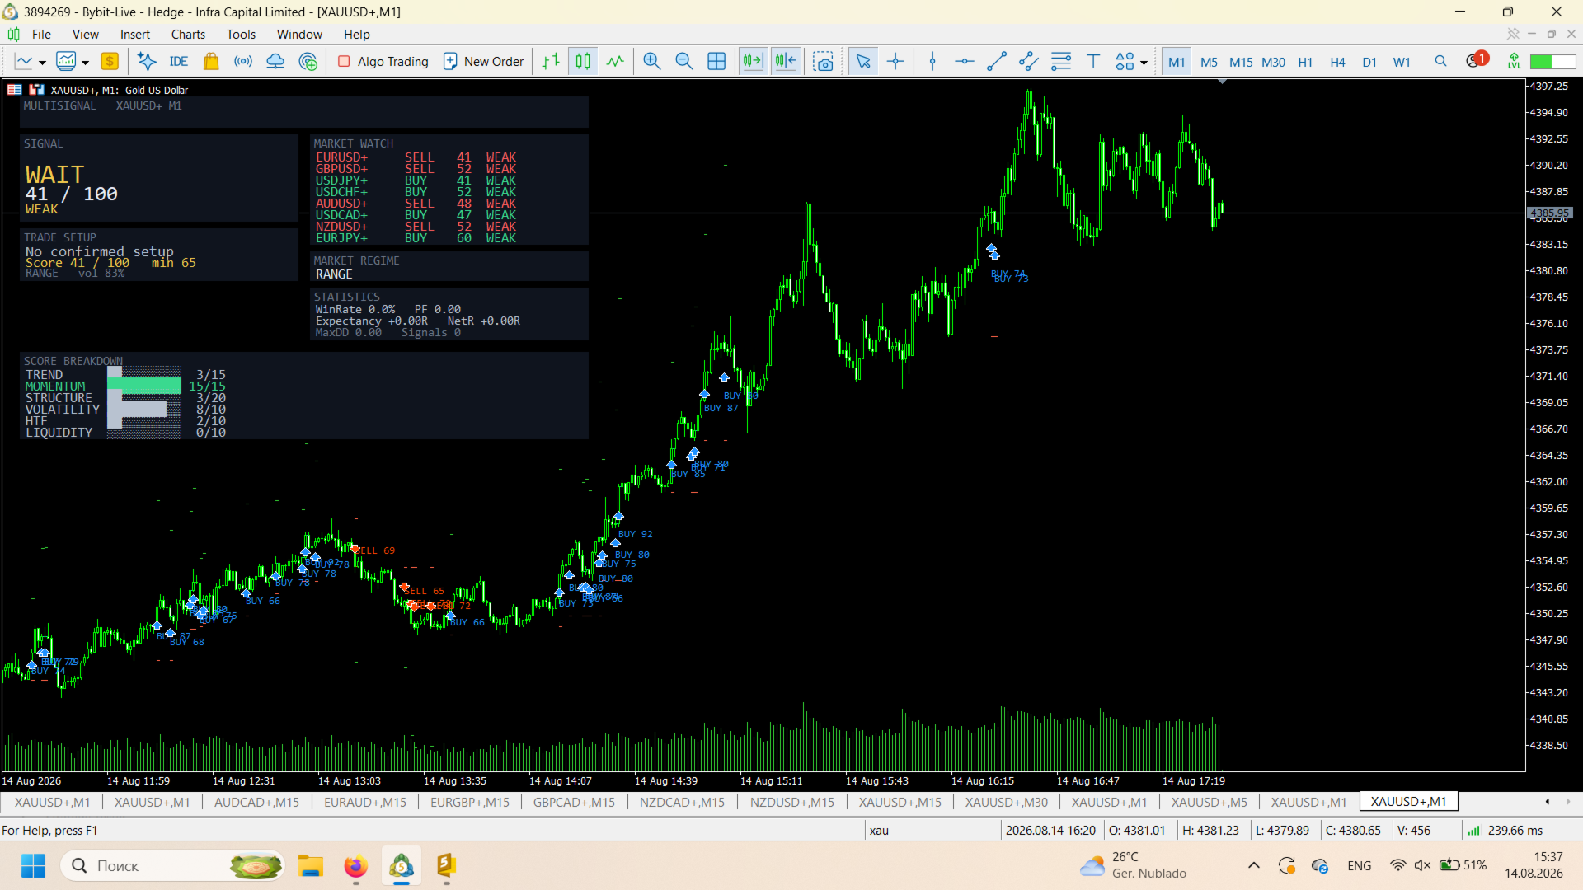The height and width of the screenshot is (890, 1583).
Task: Click the current price label 4385.95
Action: tap(1550, 213)
